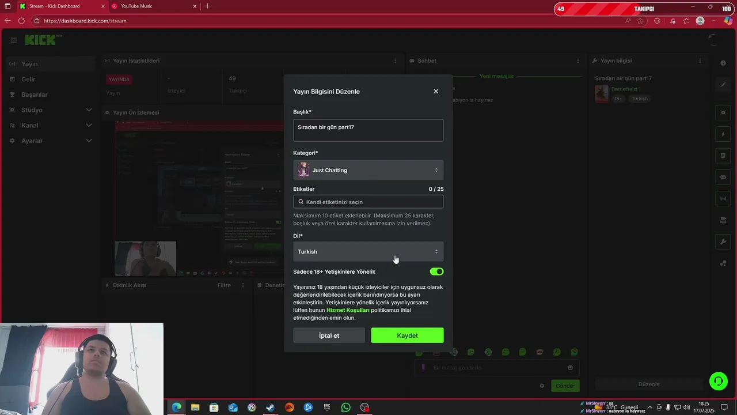Edit the Başlık title field

tap(368, 130)
